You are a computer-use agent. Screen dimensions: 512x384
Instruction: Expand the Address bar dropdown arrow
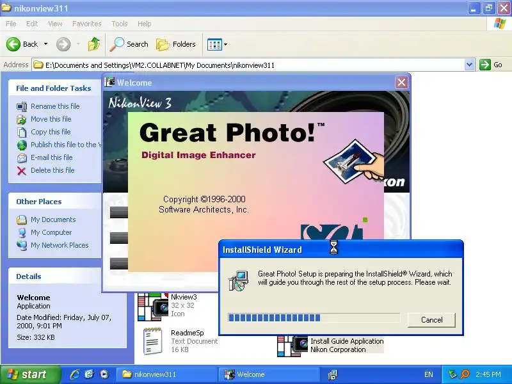pyautogui.click(x=469, y=65)
